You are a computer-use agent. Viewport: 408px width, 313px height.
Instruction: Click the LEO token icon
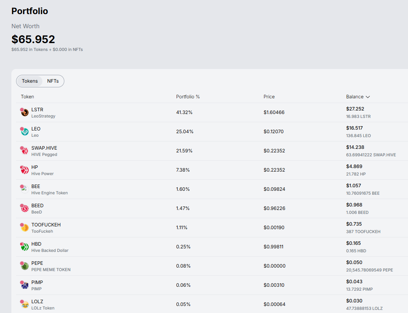(24, 132)
